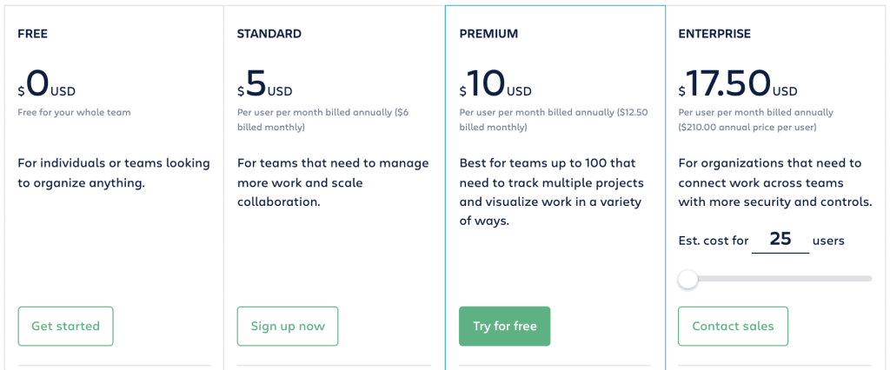Click the '$210.00 annual price per user' note
The width and height of the screenshot is (890, 370).
pyautogui.click(x=747, y=127)
